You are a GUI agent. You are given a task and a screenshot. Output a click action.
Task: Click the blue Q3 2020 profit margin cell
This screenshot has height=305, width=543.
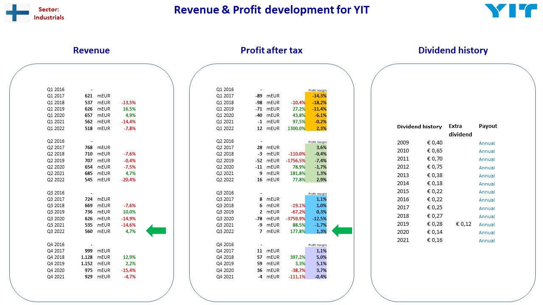pyautogui.click(x=316, y=218)
